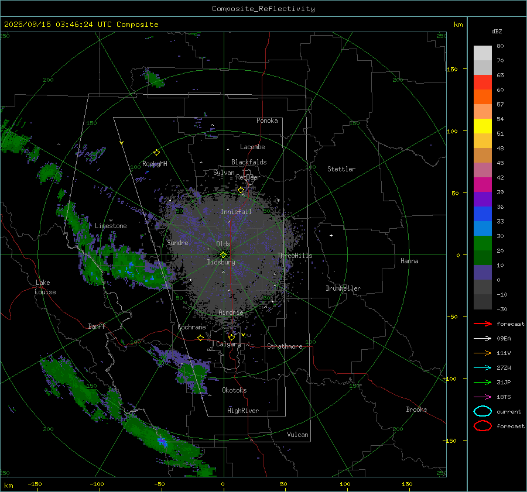Click the Airdrie label on the map

[x=231, y=312]
